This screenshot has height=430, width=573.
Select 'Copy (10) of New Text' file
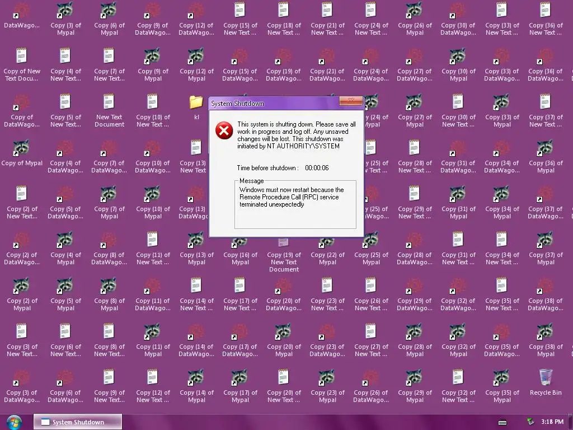153,110
